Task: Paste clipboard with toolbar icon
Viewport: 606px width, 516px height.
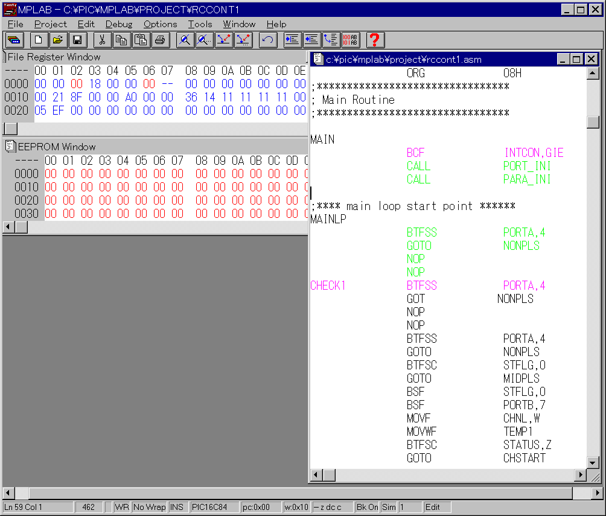Action: point(141,40)
